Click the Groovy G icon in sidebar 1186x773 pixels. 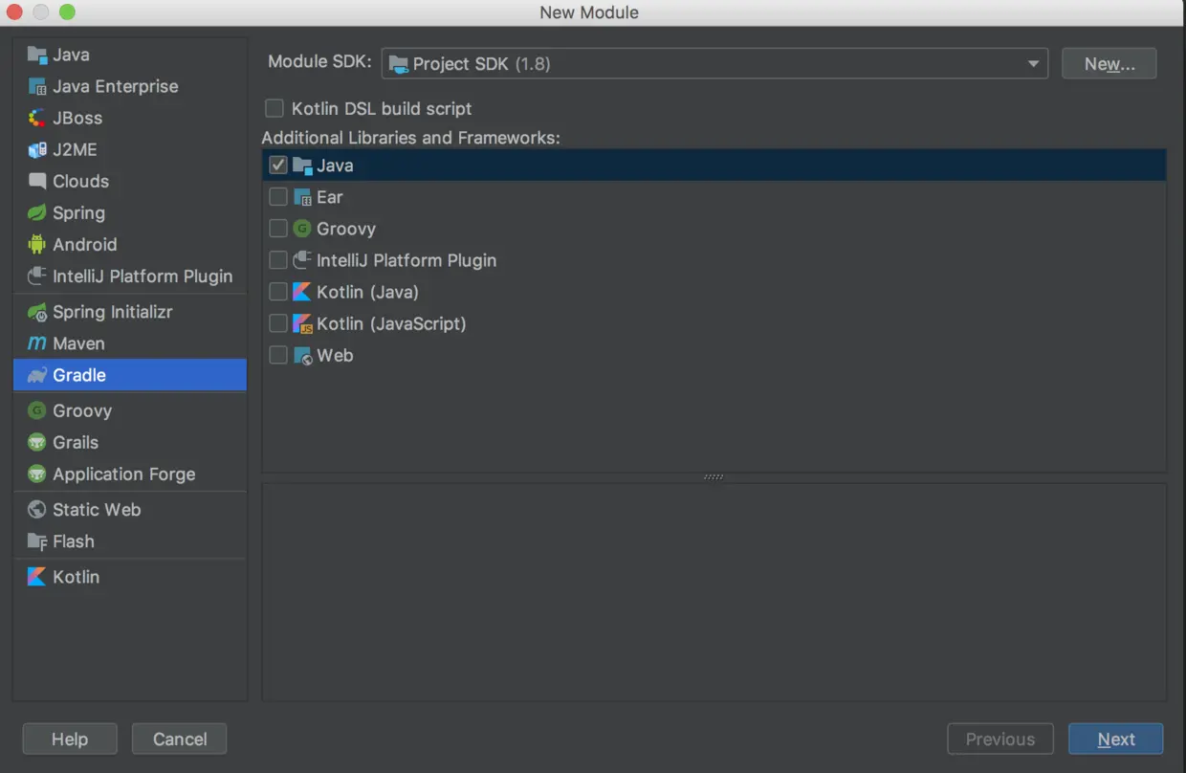(x=37, y=410)
